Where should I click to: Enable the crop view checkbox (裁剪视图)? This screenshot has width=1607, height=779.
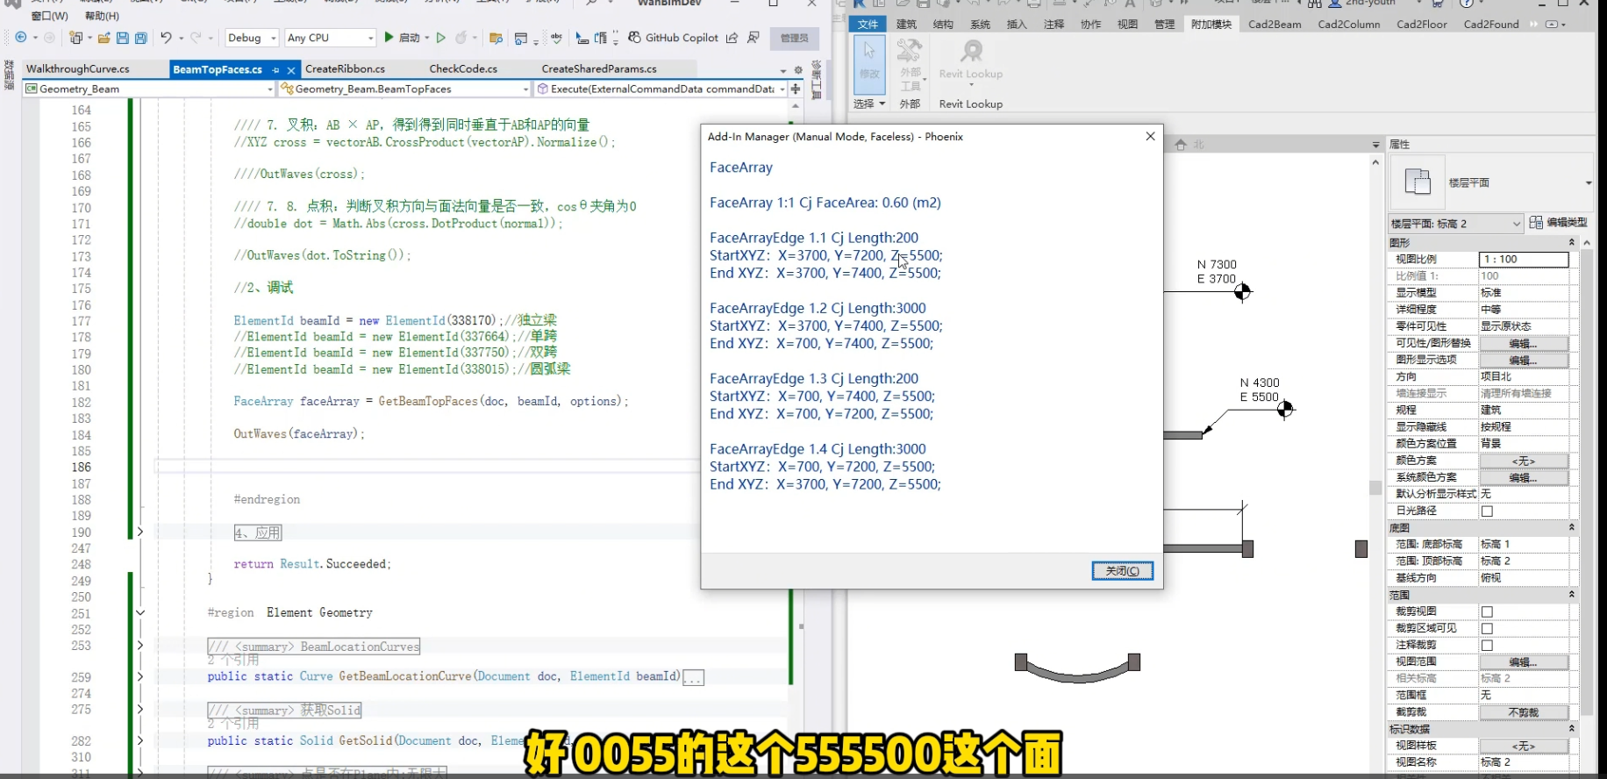(1487, 612)
